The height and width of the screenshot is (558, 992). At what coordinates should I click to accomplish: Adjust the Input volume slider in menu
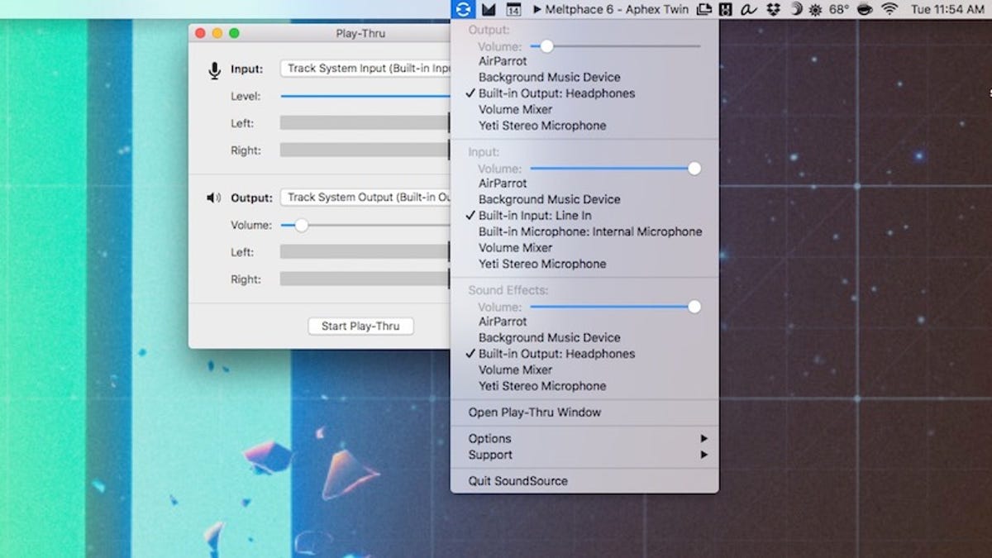coord(615,169)
